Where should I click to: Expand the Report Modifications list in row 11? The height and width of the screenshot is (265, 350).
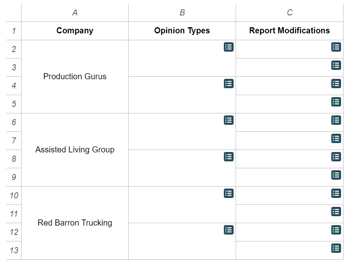(x=336, y=212)
